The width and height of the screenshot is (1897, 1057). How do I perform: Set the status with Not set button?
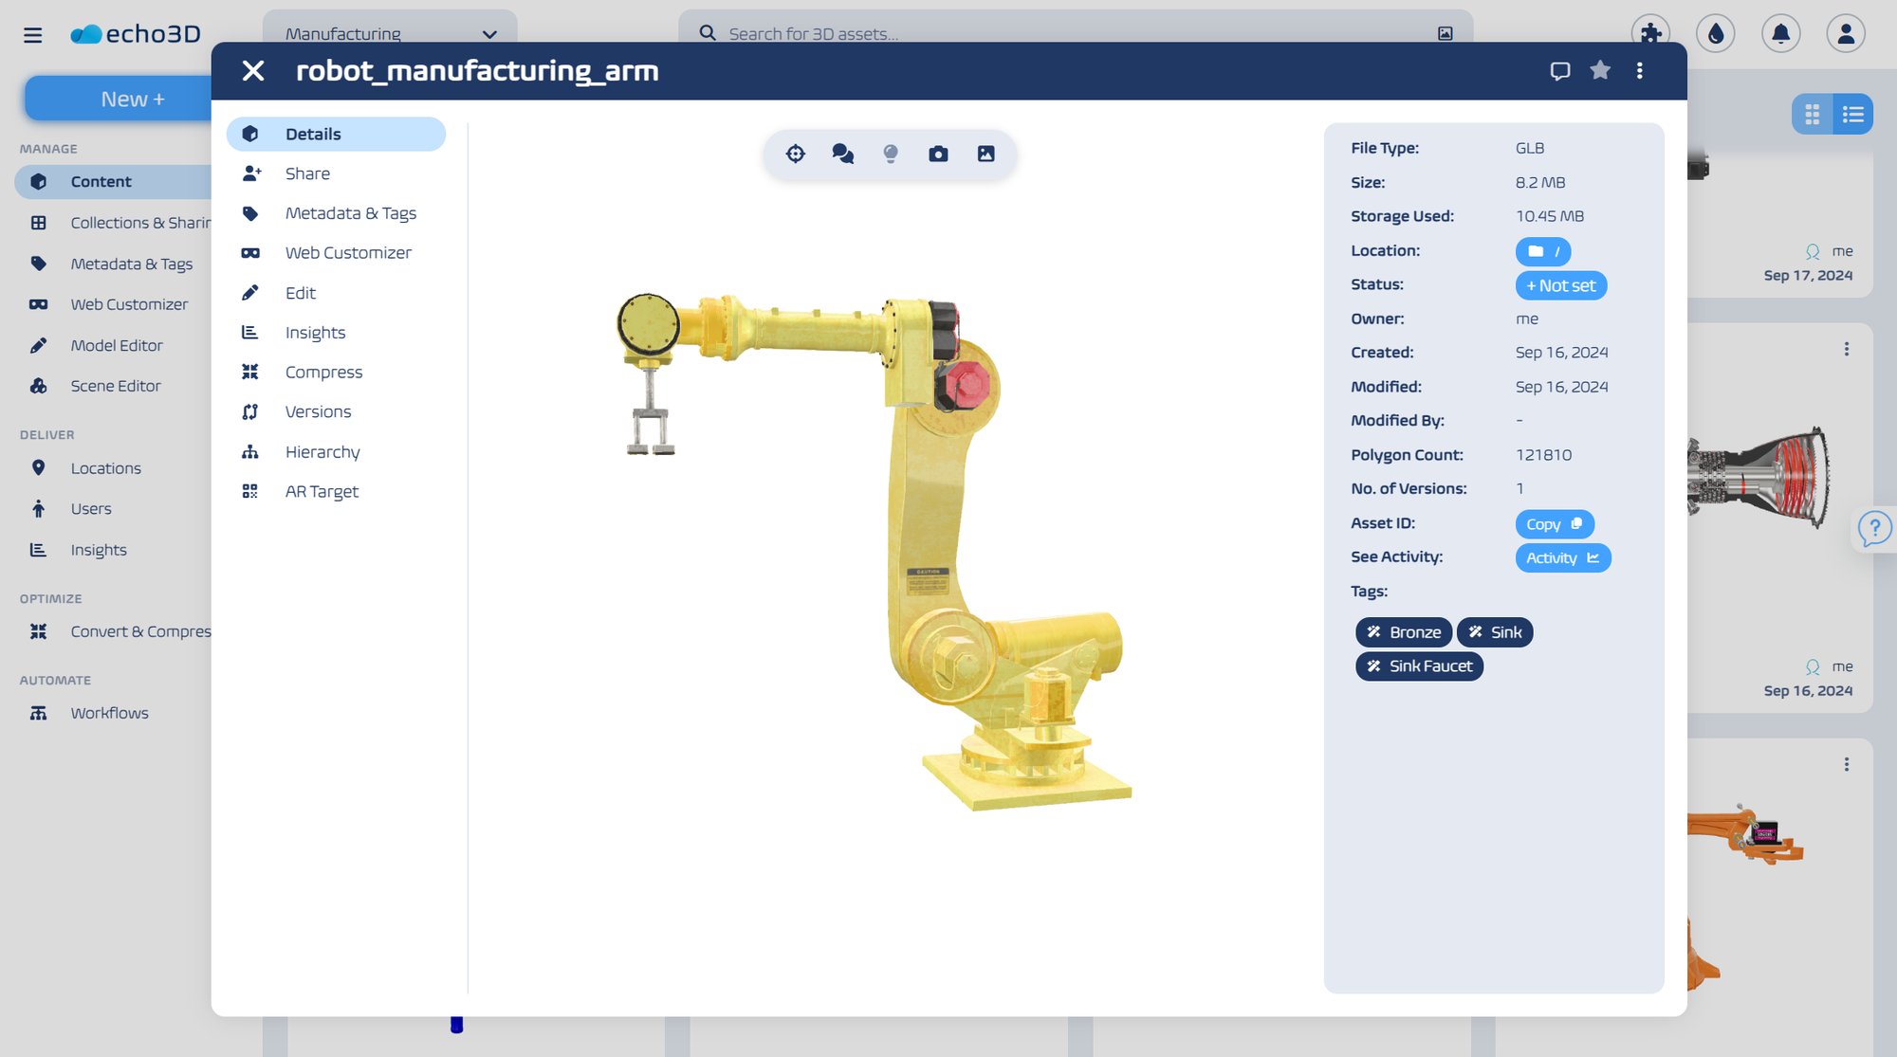pyautogui.click(x=1560, y=285)
